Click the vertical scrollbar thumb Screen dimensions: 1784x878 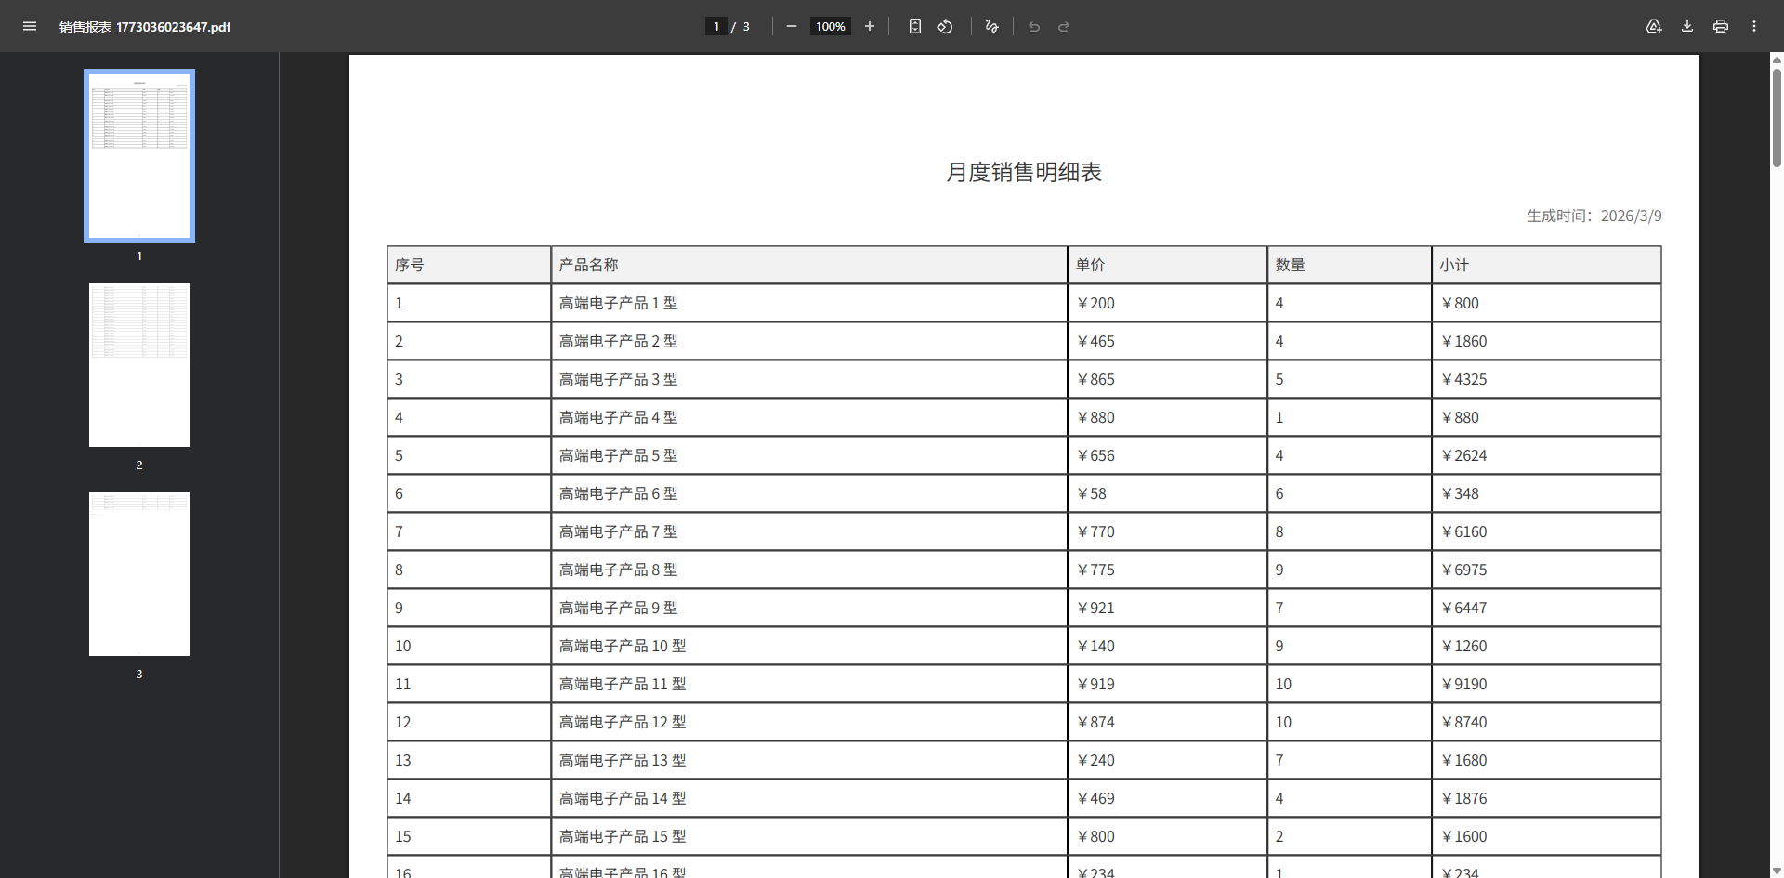tap(1777, 116)
